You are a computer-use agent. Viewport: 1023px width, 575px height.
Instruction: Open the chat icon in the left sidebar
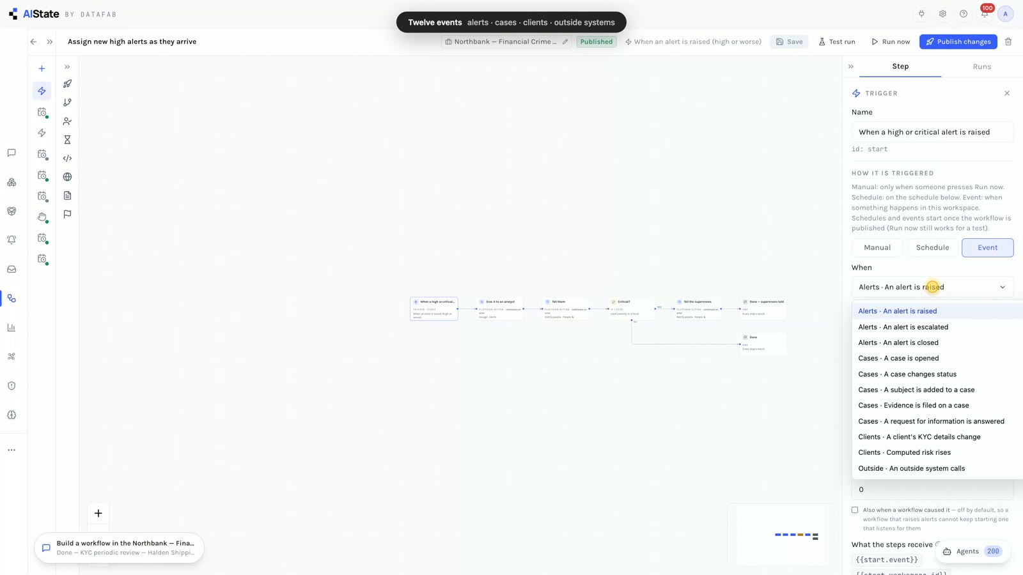12,153
